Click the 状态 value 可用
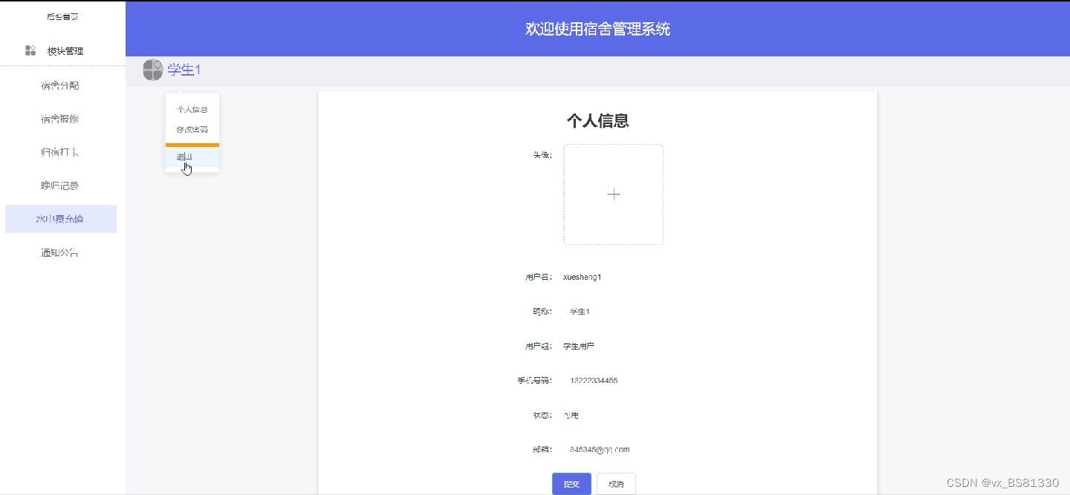The height and width of the screenshot is (495, 1070). point(571,415)
